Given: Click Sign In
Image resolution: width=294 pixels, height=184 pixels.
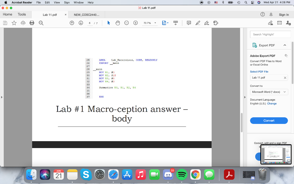Looking at the screenshot, I should 284,15.
